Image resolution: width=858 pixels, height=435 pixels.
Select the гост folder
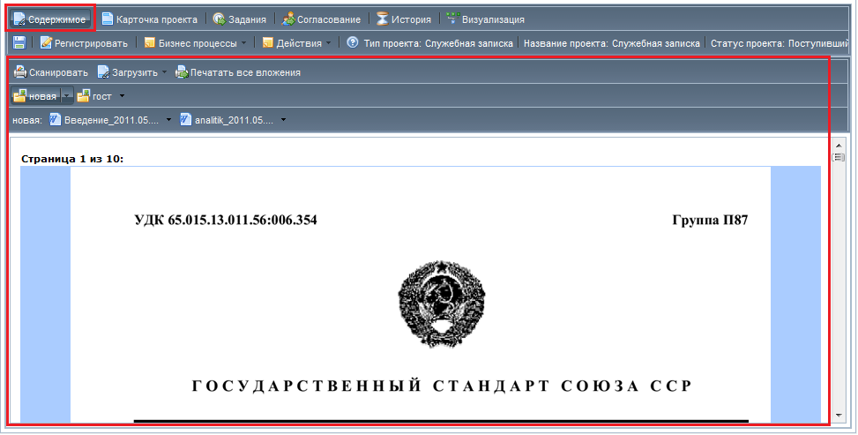95,96
